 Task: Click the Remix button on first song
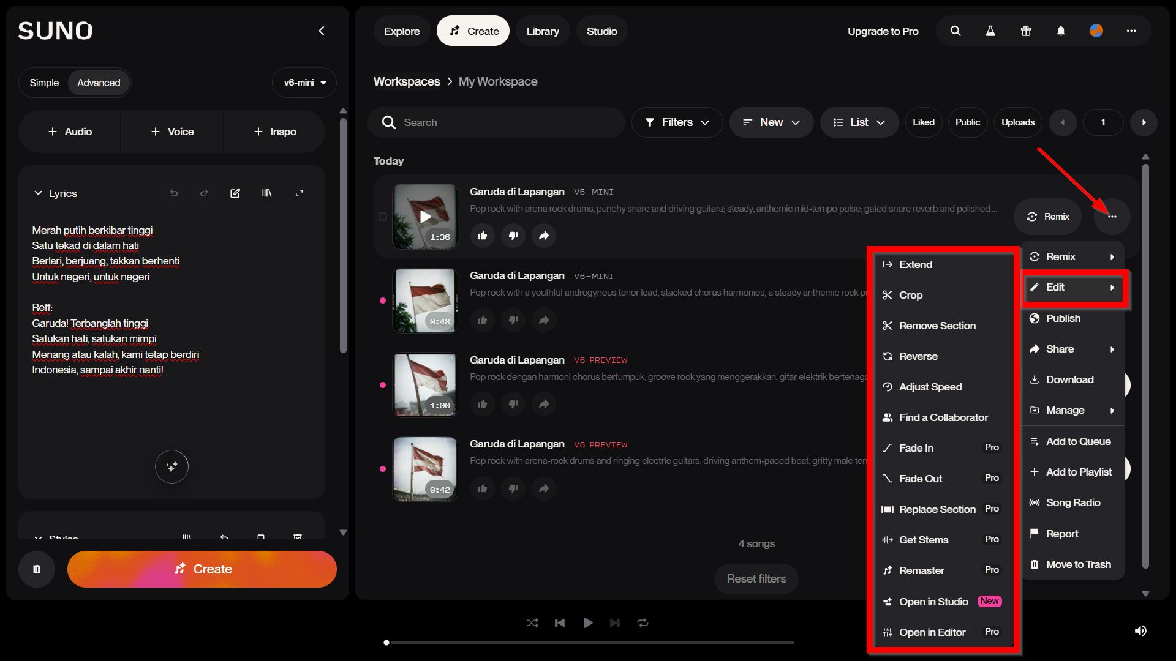(1048, 217)
